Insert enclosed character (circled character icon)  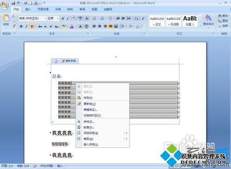[86, 26]
